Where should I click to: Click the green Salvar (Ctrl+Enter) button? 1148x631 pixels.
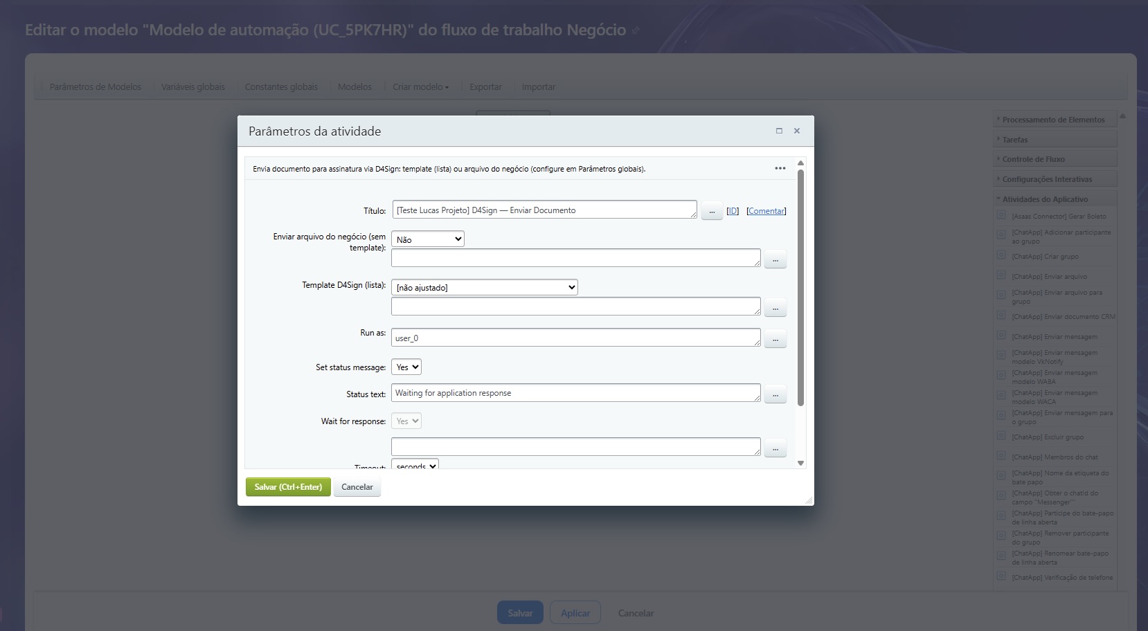click(x=288, y=487)
